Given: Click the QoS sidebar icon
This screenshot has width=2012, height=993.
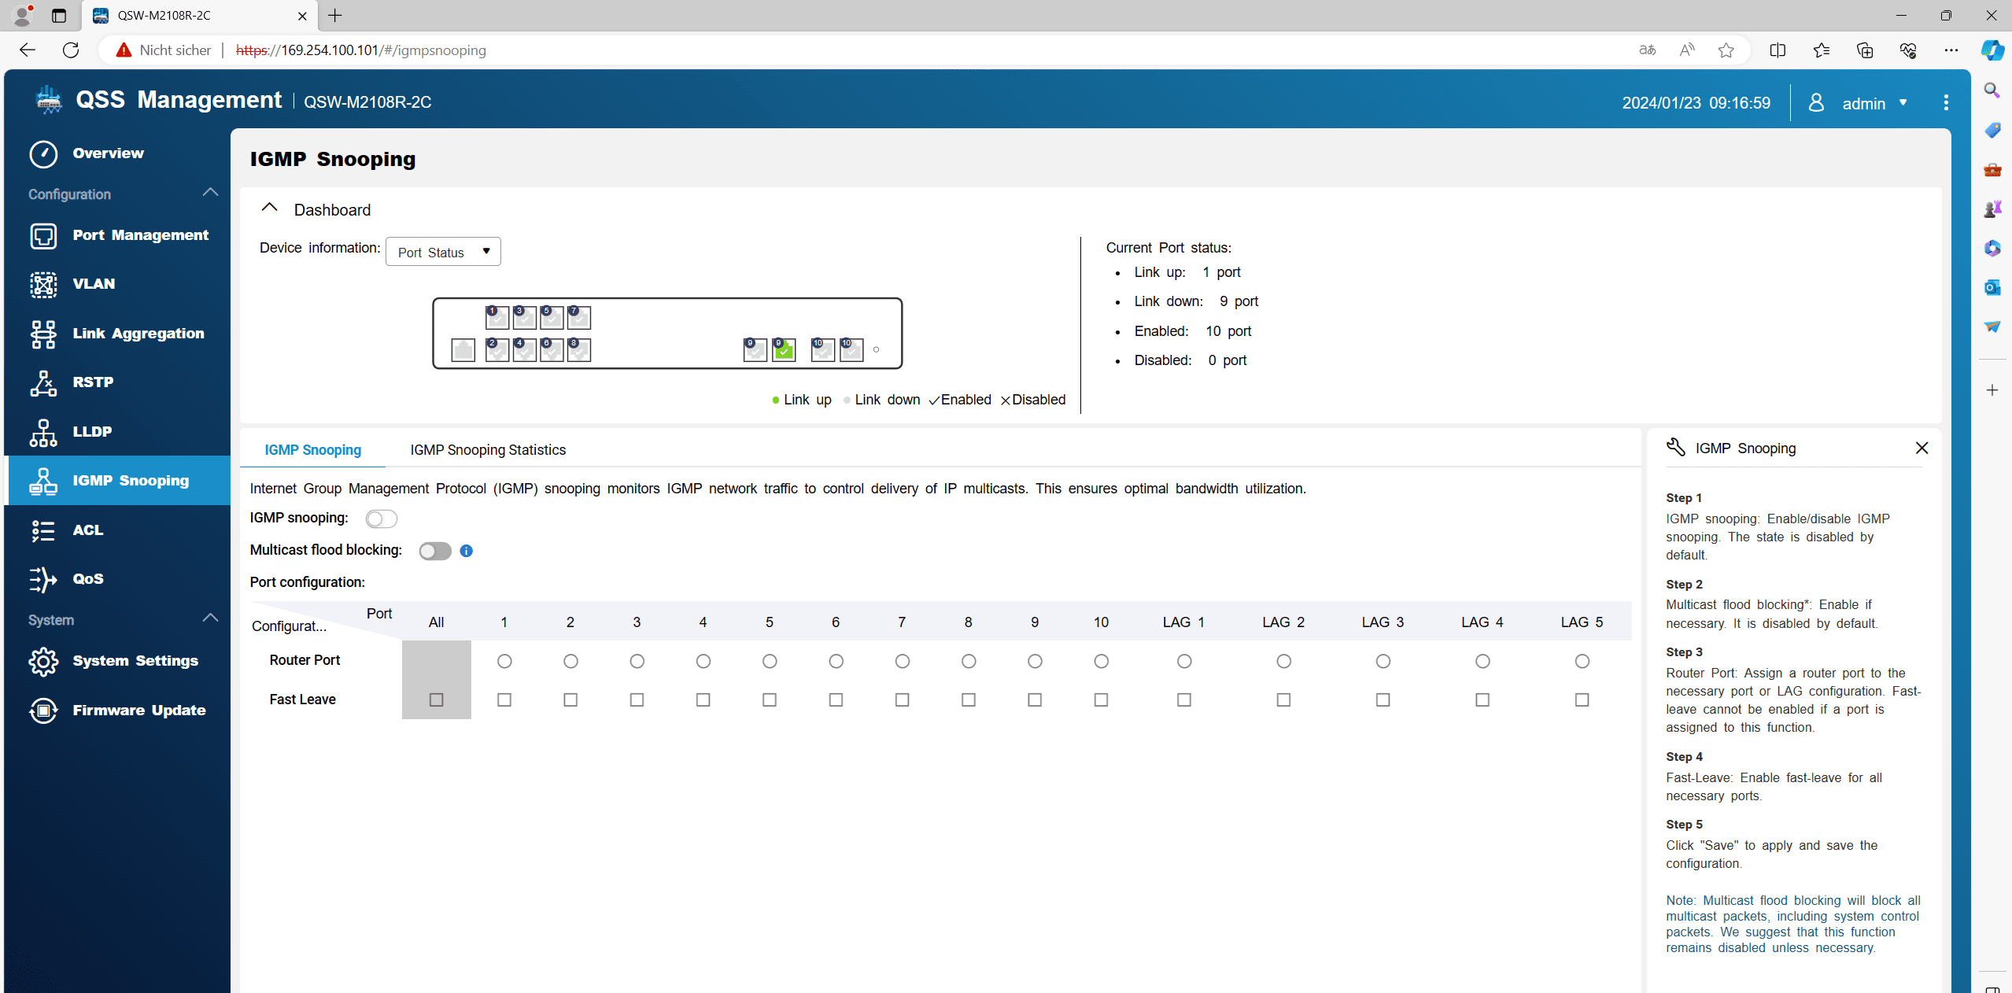Looking at the screenshot, I should tap(43, 579).
